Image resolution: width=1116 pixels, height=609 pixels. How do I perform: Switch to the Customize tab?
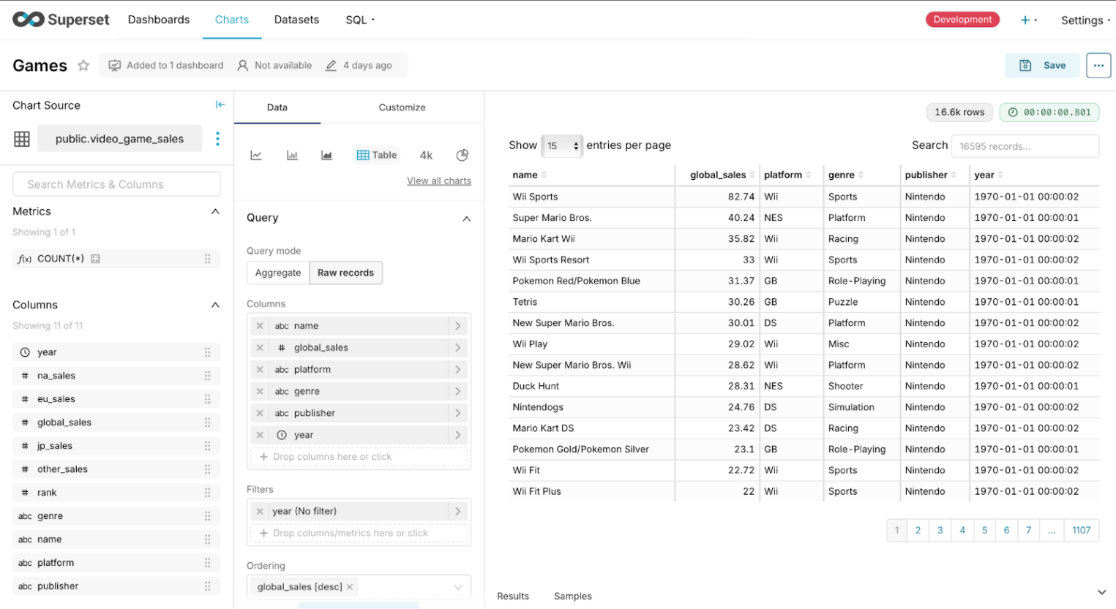(x=402, y=107)
